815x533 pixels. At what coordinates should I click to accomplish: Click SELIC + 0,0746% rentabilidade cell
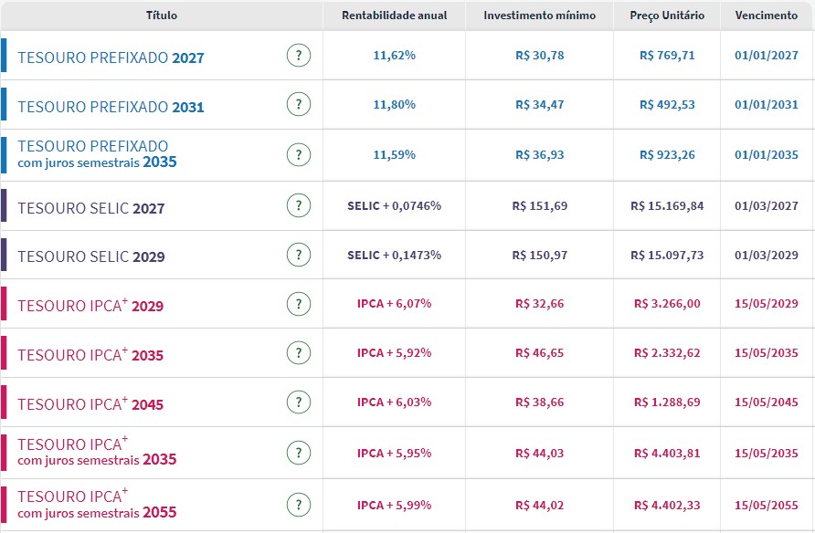tap(394, 206)
